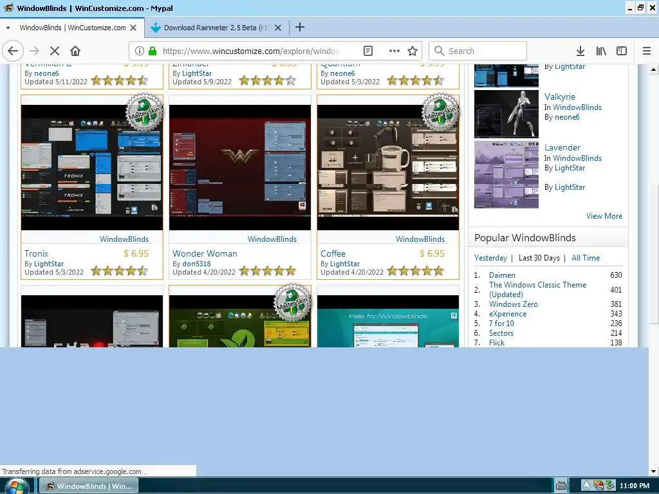Go back with the browser back arrow
This screenshot has width=659, height=494.
click(x=13, y=51)
